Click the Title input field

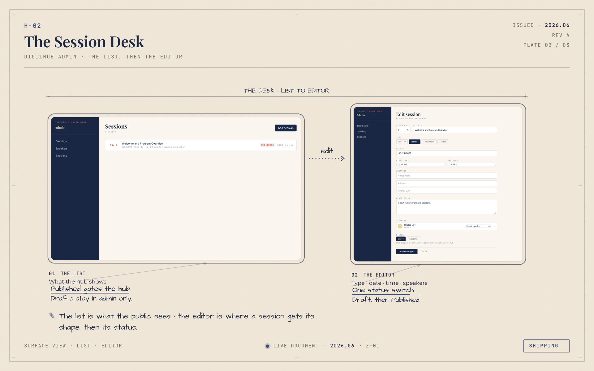coord(455,130)
